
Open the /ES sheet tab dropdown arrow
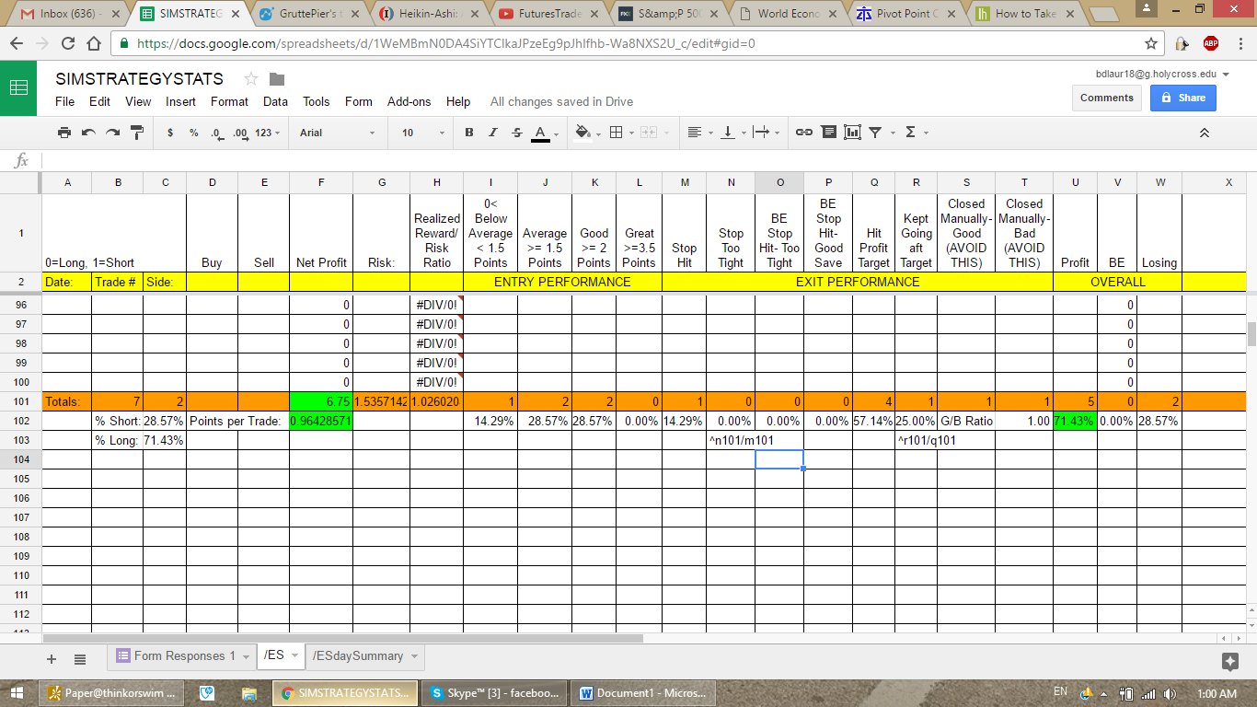[x=295, y=656]
